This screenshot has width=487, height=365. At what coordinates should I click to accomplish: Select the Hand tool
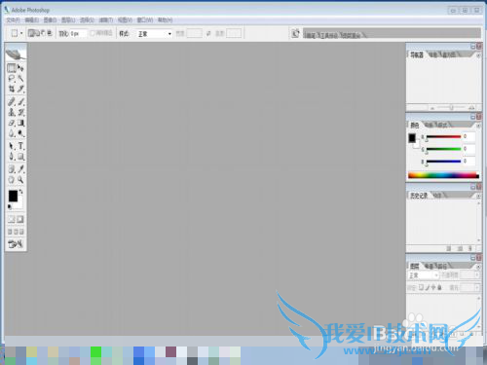[x=12, y=179]
